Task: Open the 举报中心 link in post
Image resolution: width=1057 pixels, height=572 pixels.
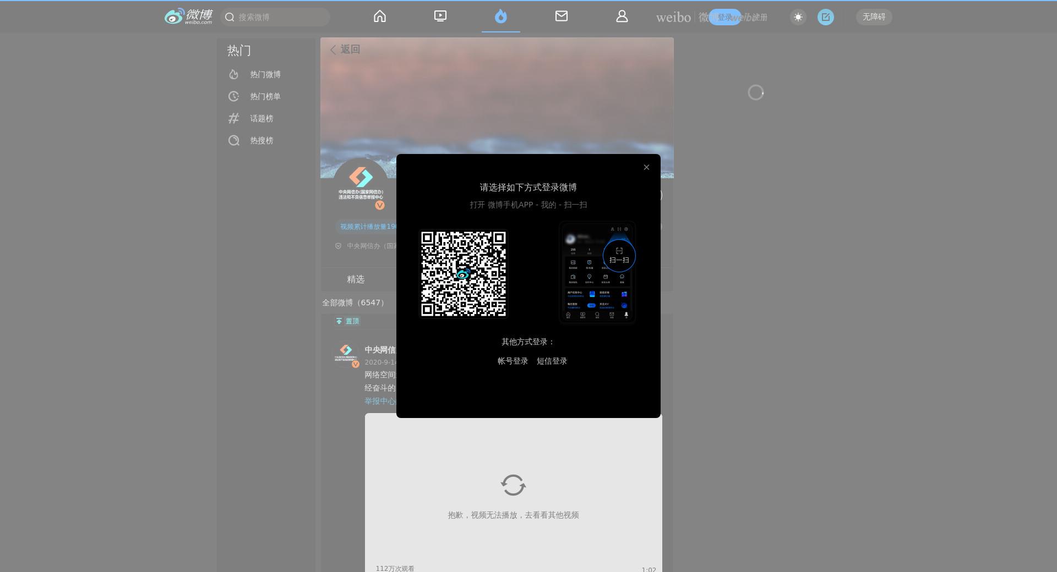Action: tap(380, 401)
